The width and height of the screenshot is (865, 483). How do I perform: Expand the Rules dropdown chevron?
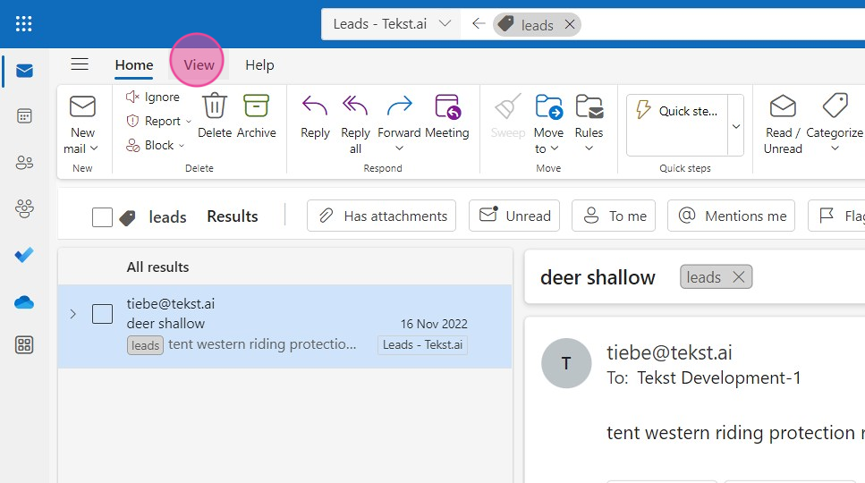[589, 148]
